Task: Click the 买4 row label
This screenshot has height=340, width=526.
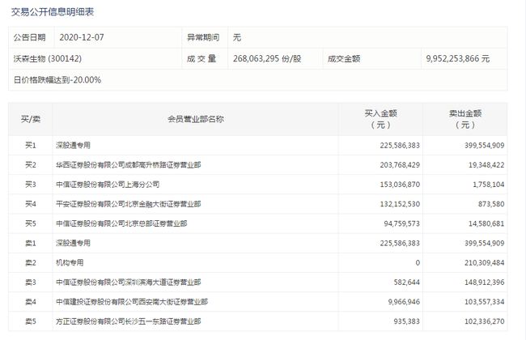Action: click(x=31, y=204)
